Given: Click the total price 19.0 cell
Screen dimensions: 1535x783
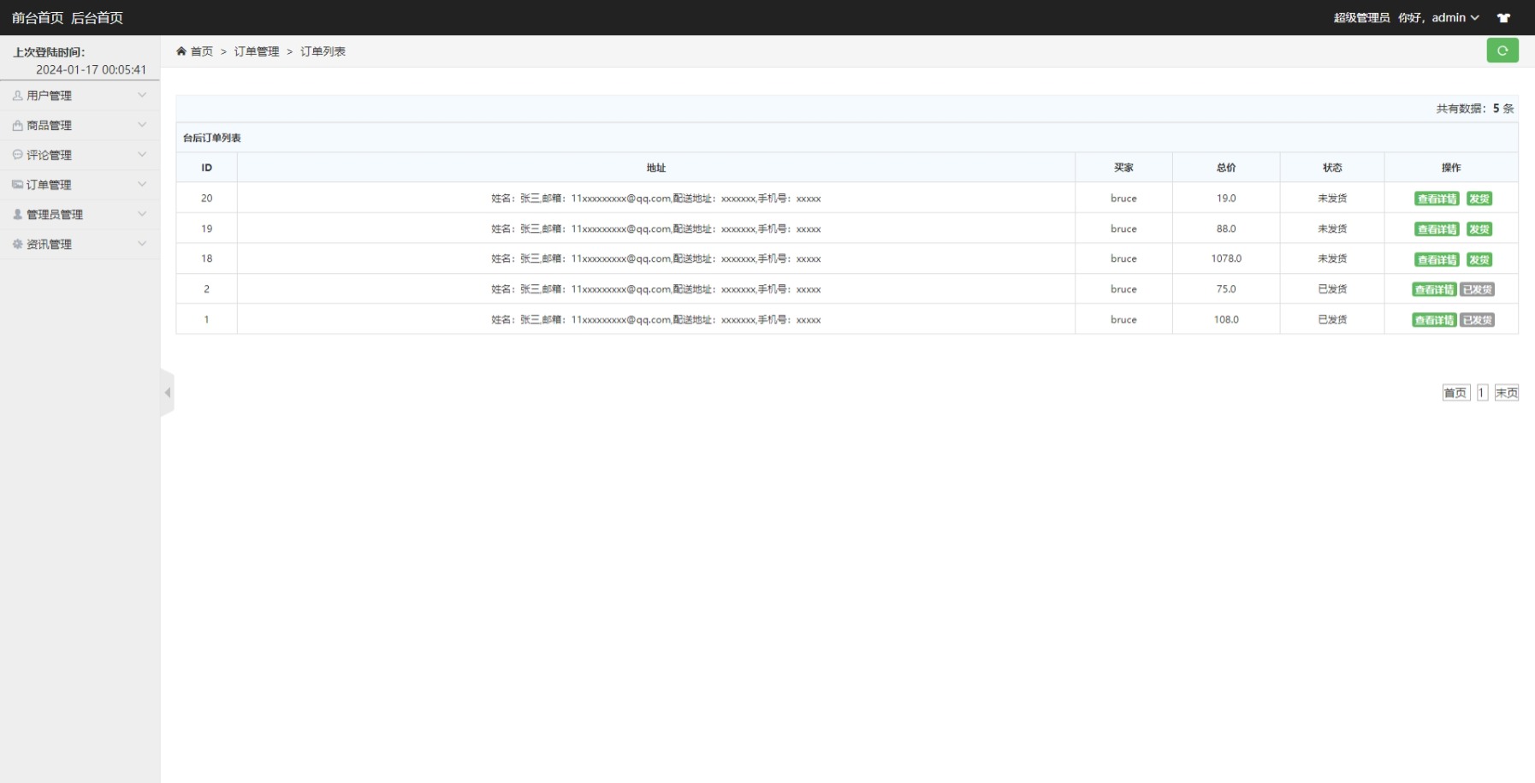Looking at the screenshot, I should 1226,198.
